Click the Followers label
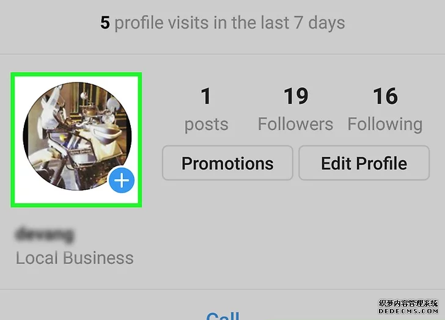 click(295, 124)
